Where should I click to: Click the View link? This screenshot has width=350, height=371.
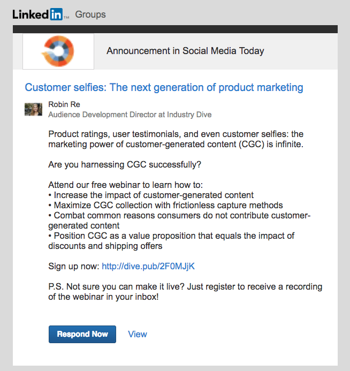(x=138, y=334)
